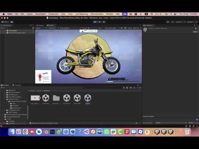Open WhatsApp from the Dock
Screen dimensions: 199x149
(107, 132)
